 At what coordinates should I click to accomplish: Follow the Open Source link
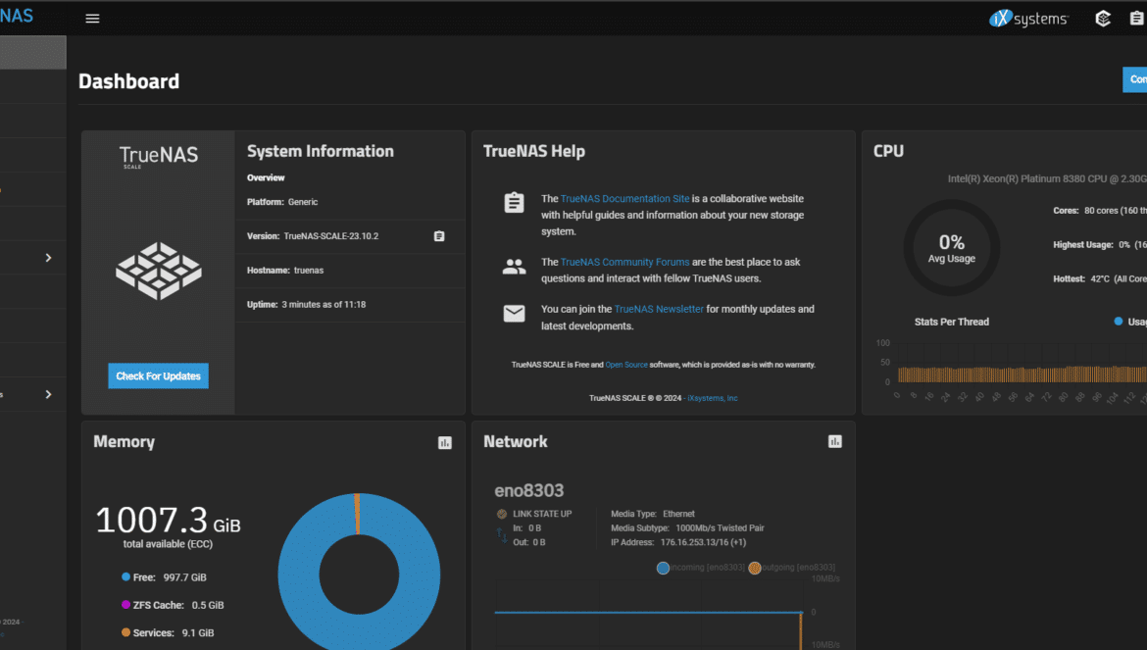click(x=626, y=365)
